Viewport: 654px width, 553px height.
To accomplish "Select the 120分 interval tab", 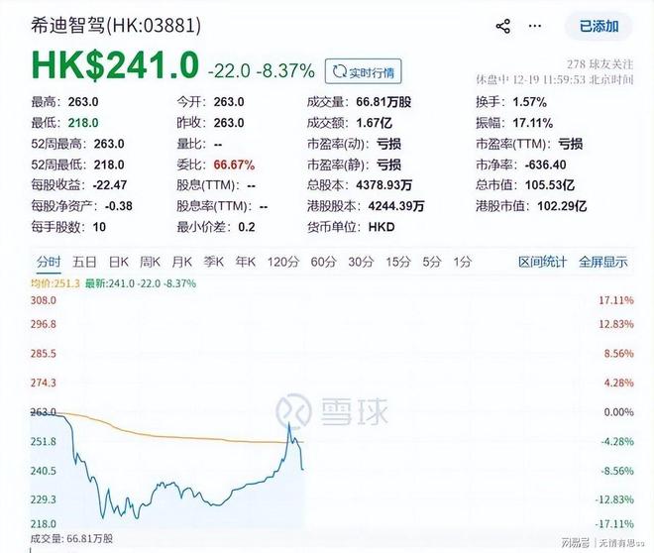I will click(282, 262).
